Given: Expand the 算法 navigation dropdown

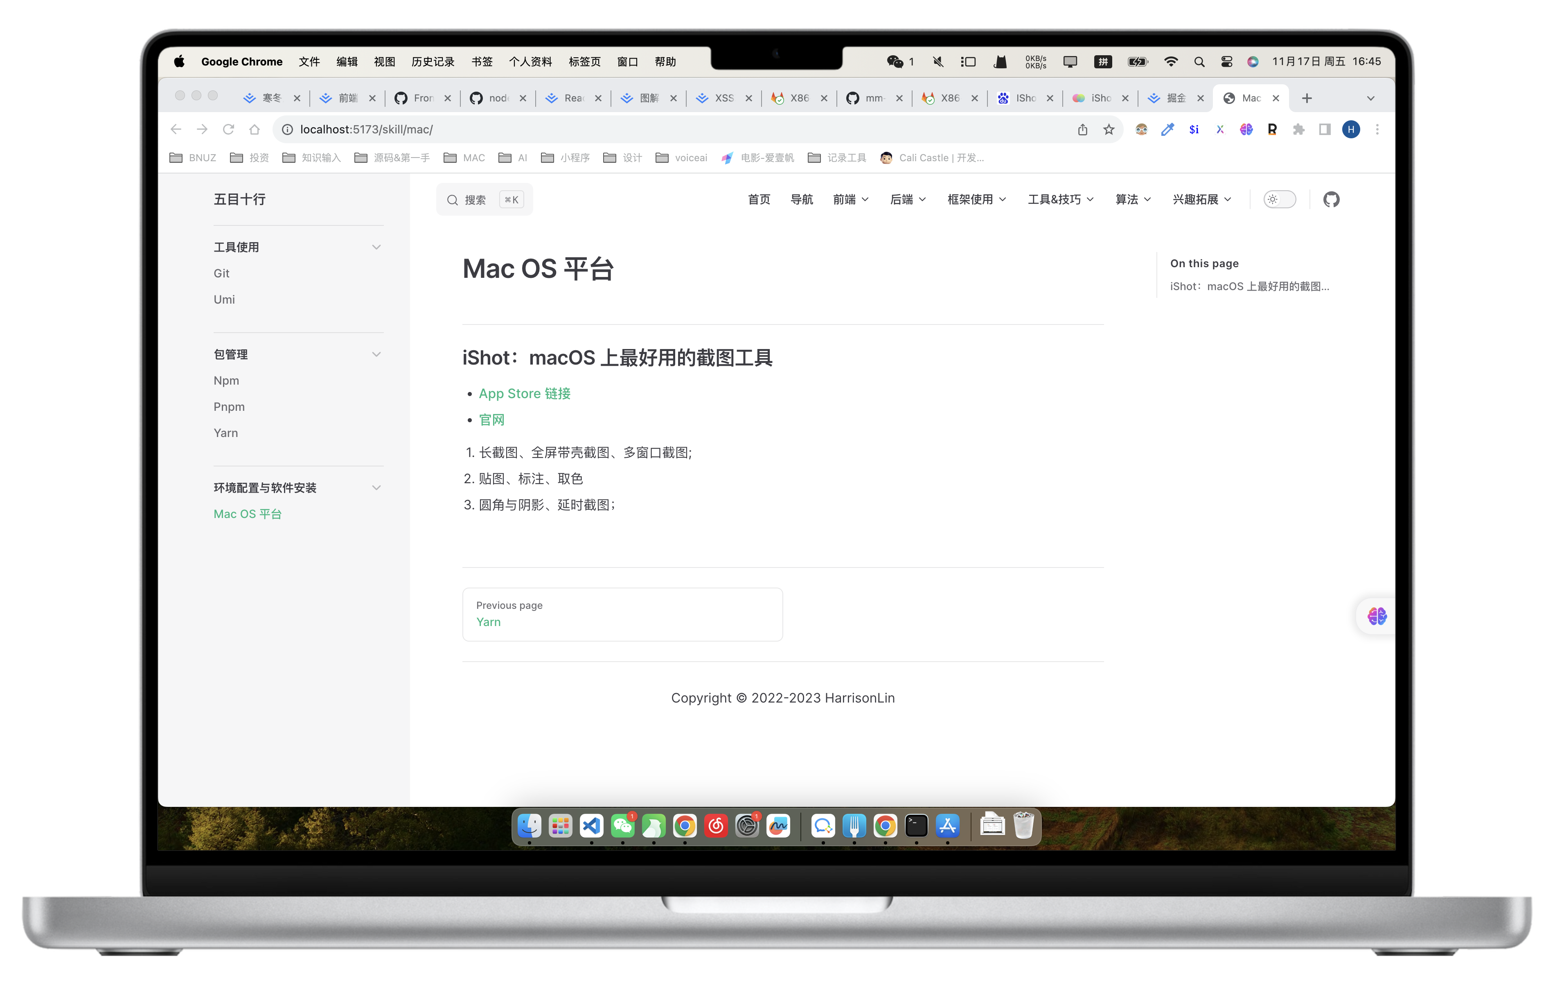Looking at the screenshot, I should pyautogui.click(x=1133, y=200).
